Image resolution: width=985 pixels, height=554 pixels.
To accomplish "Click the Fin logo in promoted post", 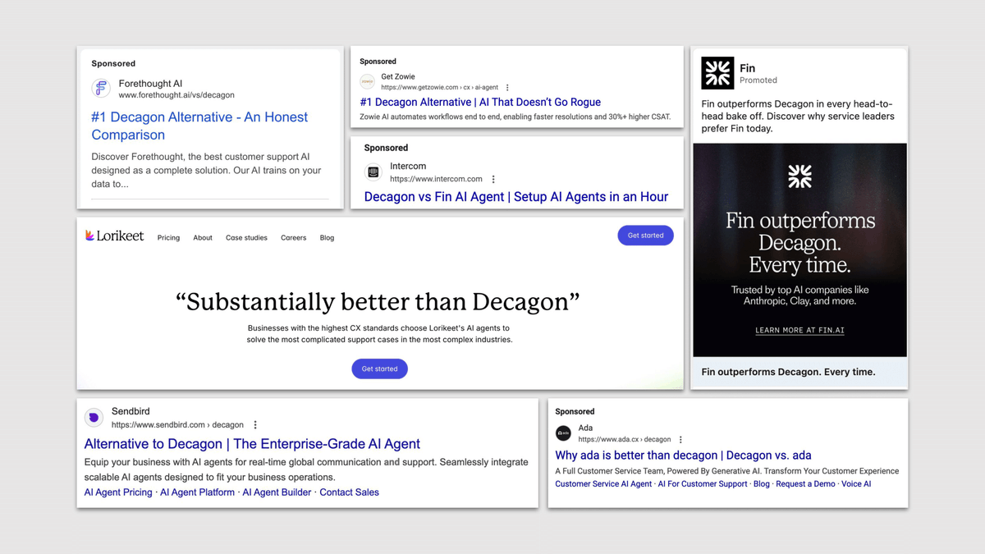I will (717, 73).
